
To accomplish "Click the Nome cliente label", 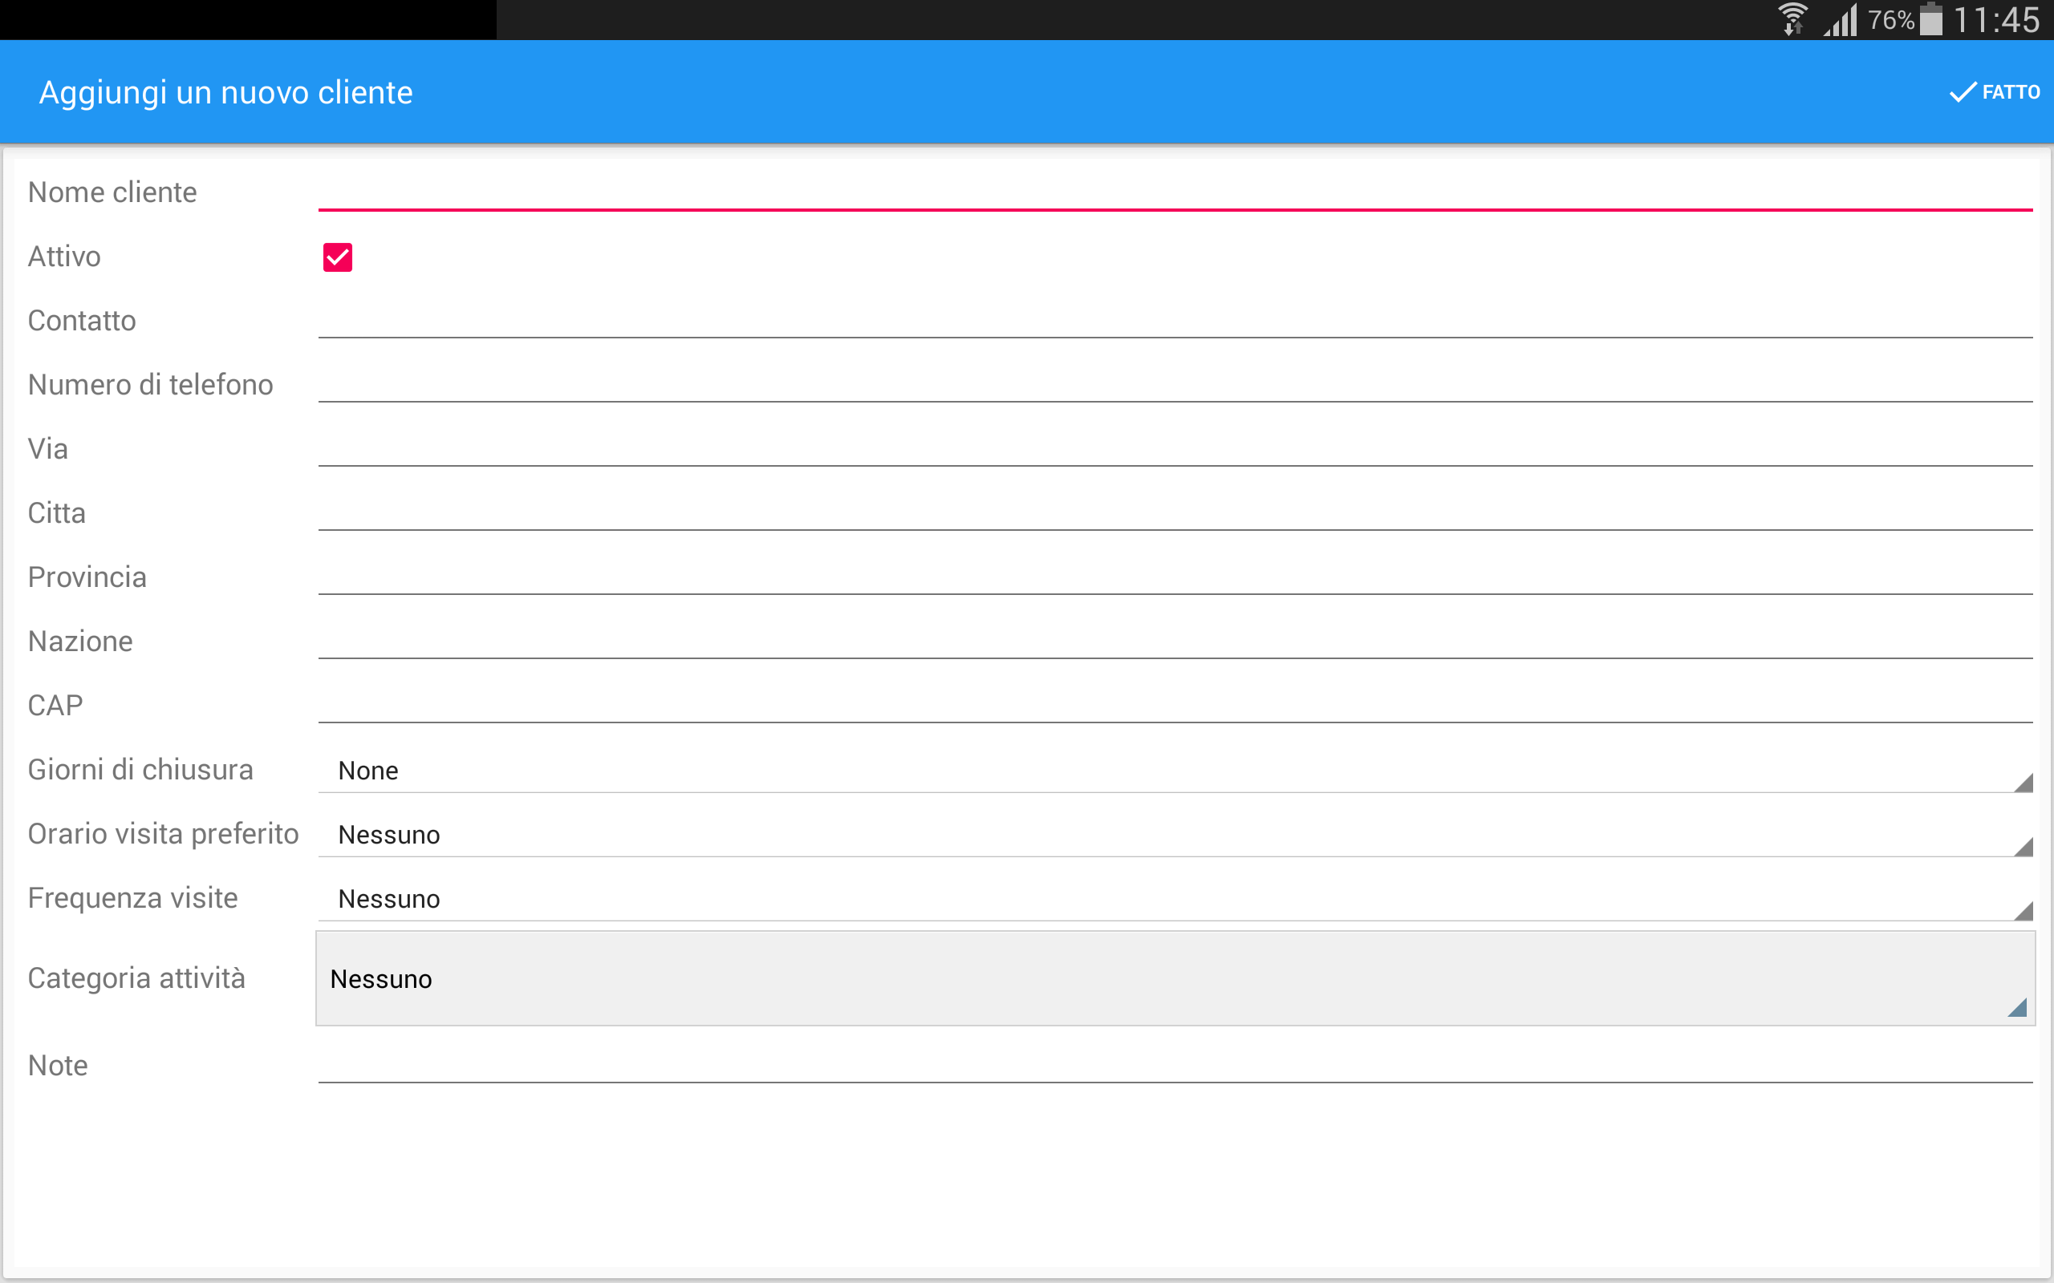I will point(112,192).
